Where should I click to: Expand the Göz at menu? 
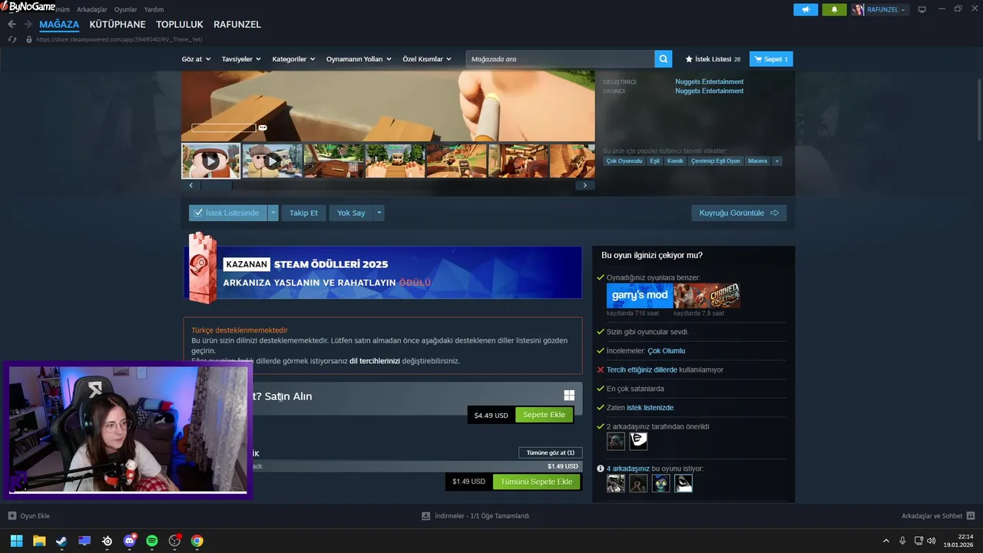tap(196, 59)
